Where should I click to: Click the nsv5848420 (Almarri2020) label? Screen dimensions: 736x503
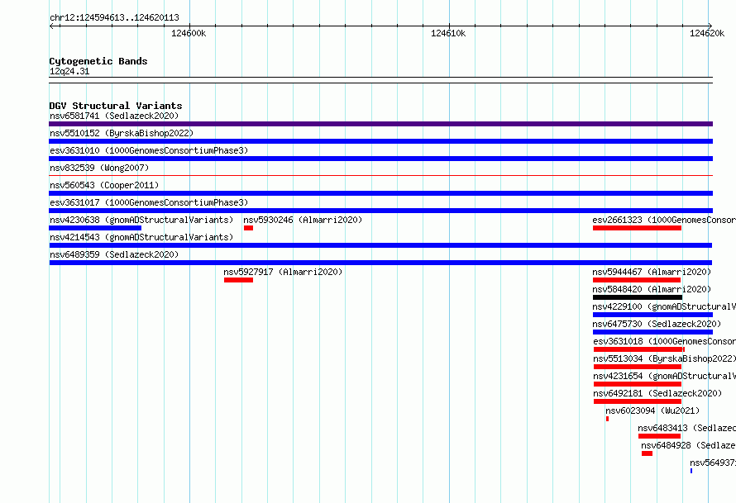(x=652, y=289)
